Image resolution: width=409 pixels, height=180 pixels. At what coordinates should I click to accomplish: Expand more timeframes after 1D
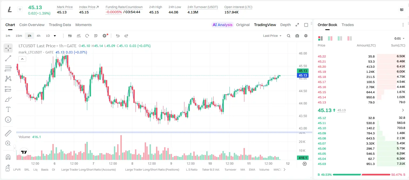pos(55,36)
